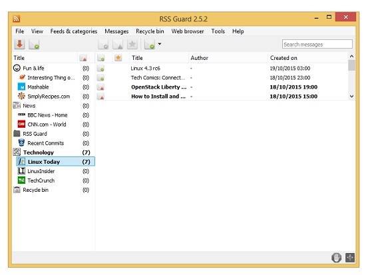Click the Mark selected messages unread toolbar icon
This screenshot has height=275, width=366.
point(118,44)
